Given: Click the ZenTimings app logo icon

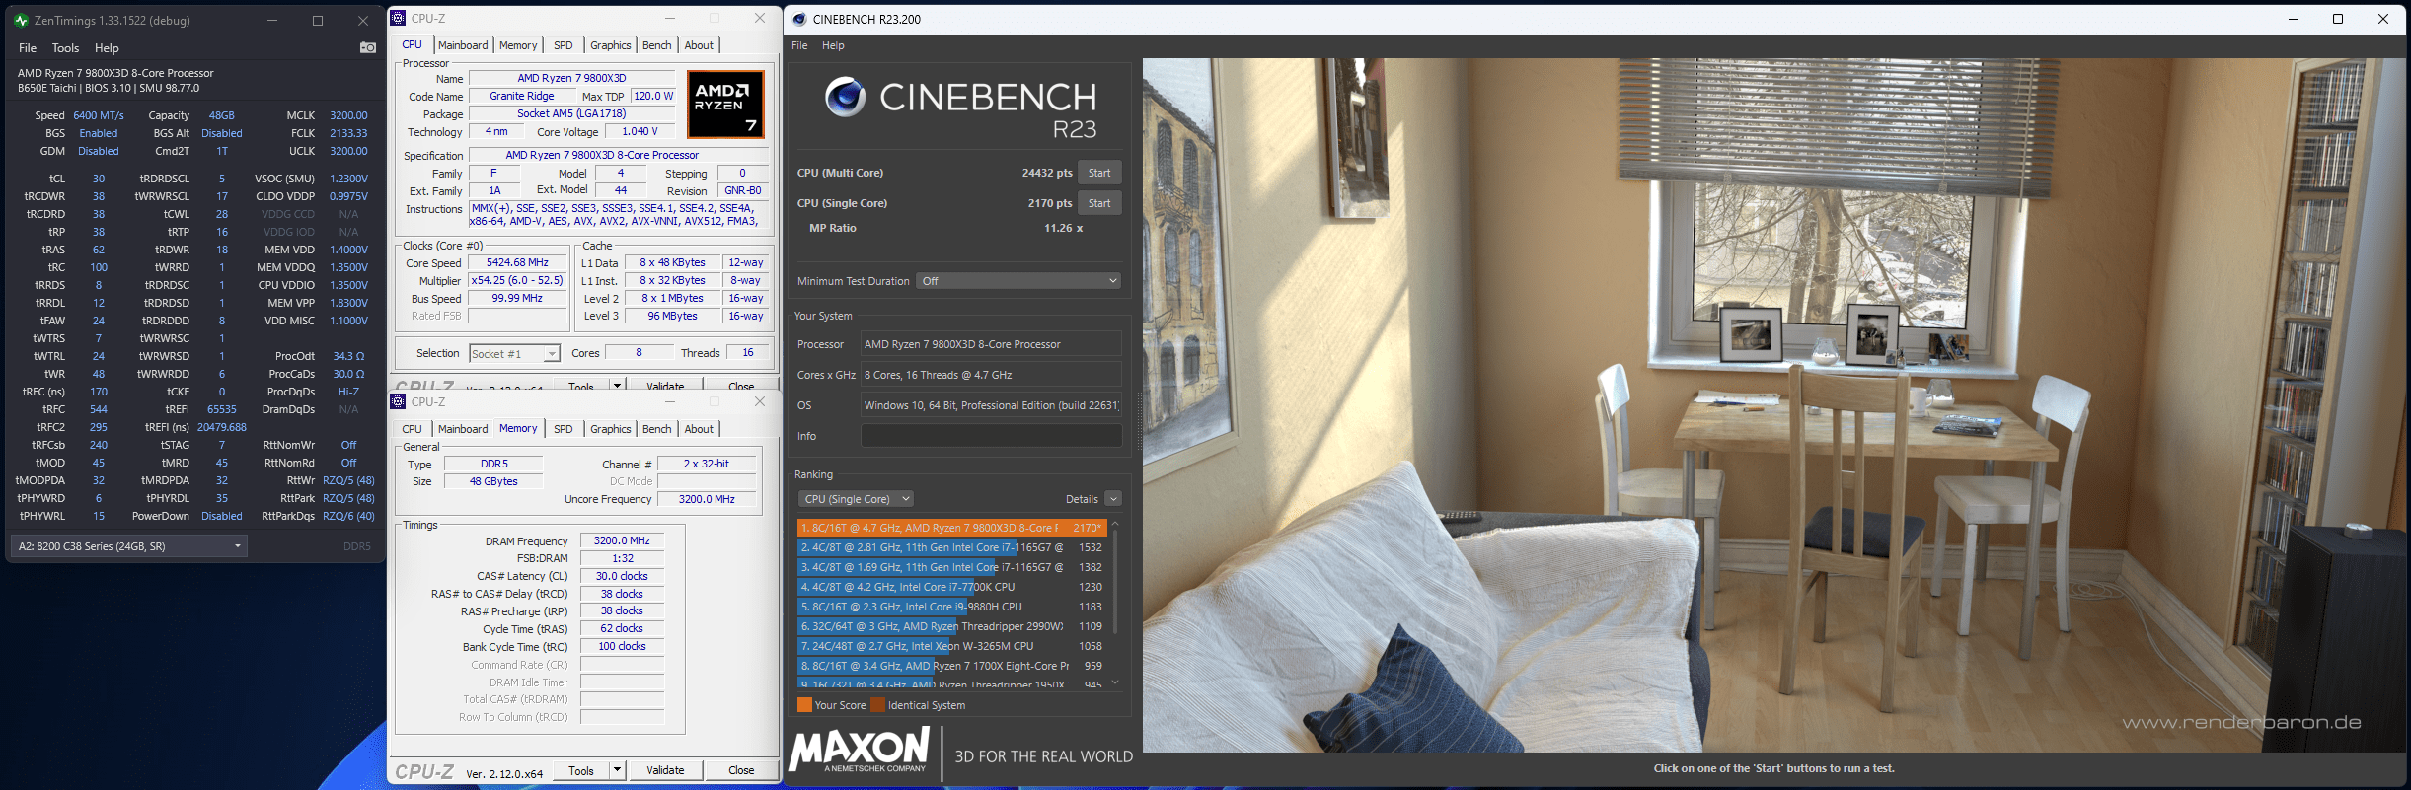Looking at the screenshot, I should (x=21, y=20).
